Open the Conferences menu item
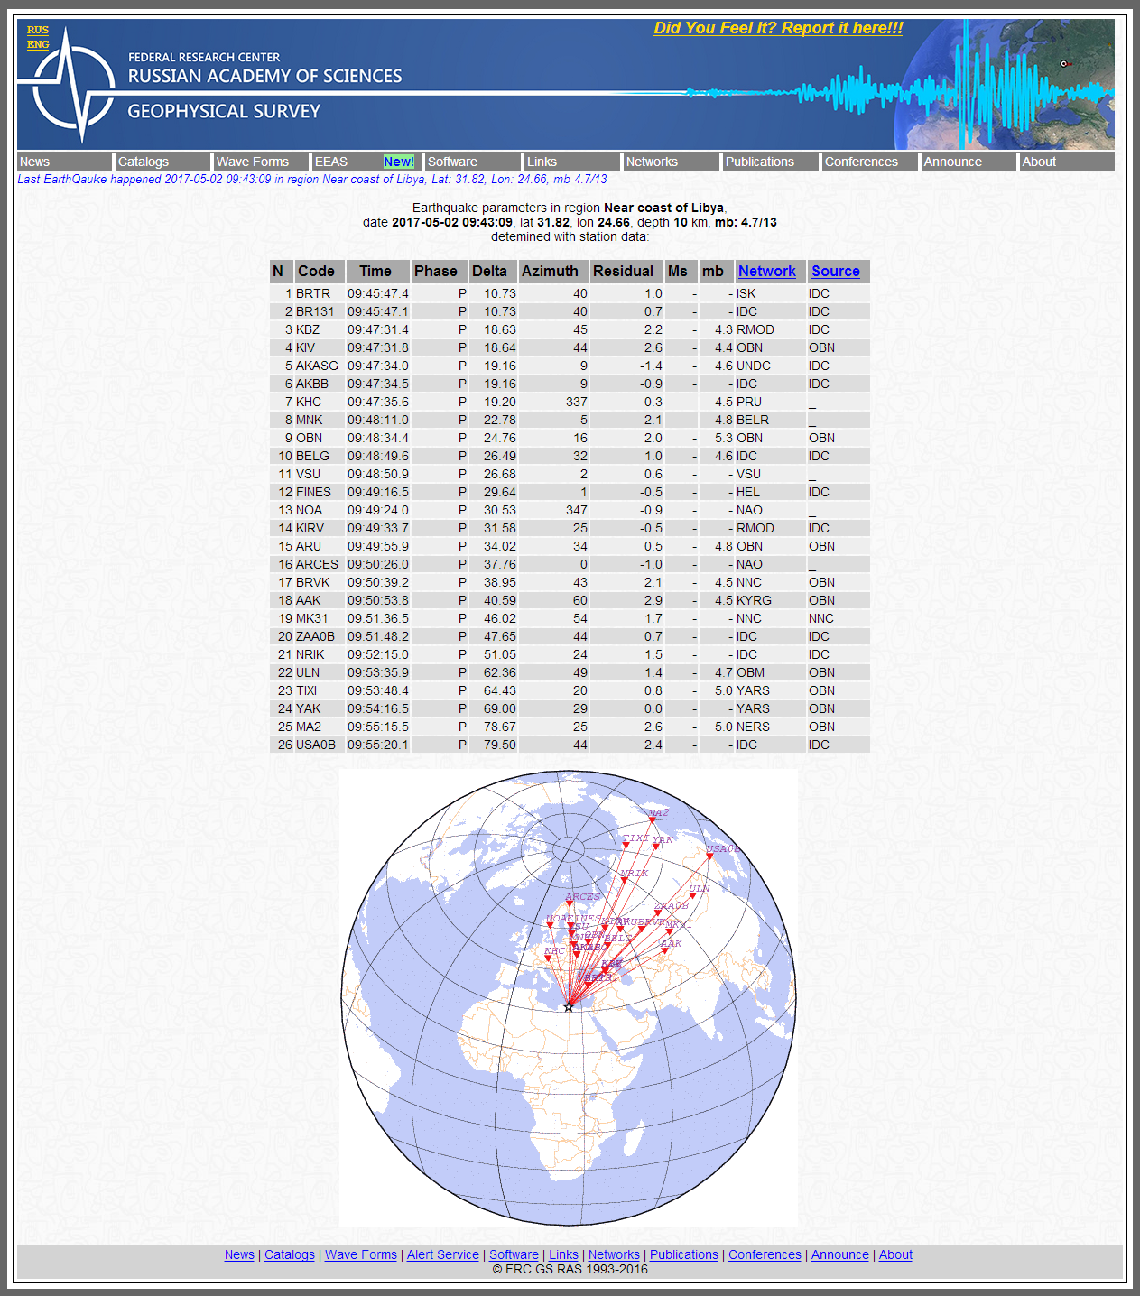Screen dimensions: 1140x1296 860,162
